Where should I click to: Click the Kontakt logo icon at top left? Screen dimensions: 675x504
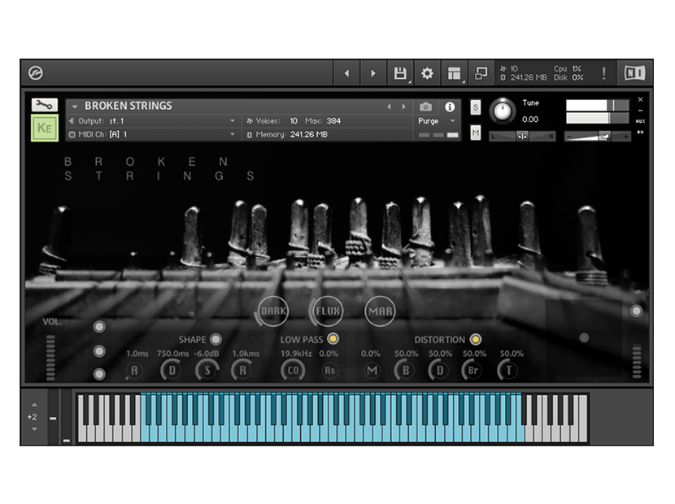click(x=35, y=73)
